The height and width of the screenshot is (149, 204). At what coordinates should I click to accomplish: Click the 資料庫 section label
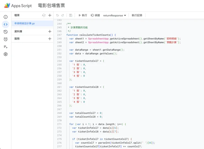[x=18, y=31]
